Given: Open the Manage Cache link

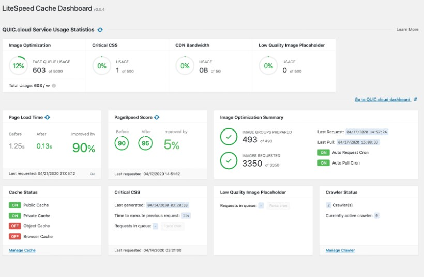Looking at the screenshot, I should click(22, 250).
